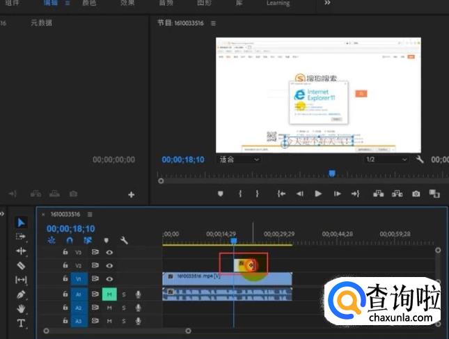
Task: Unmute the A1 audio track
Action: [109, 294]
